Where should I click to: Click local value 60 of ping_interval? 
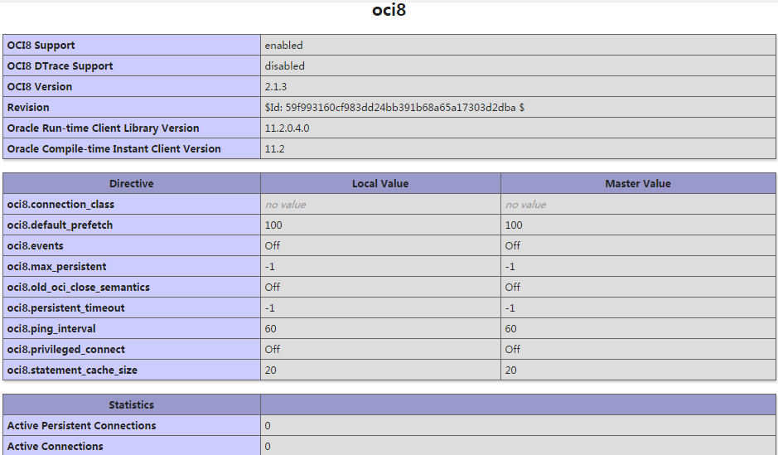(271, 329)
